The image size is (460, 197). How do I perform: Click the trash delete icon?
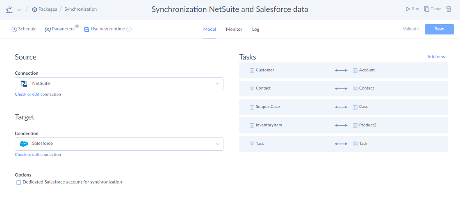pos(449,9)
